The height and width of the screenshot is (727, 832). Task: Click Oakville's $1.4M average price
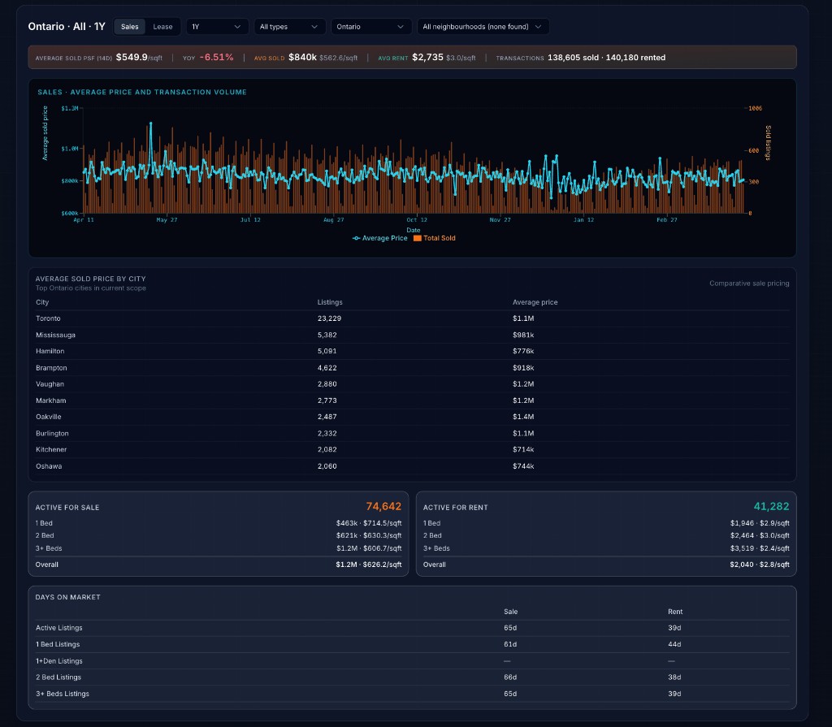coord(523,417)
